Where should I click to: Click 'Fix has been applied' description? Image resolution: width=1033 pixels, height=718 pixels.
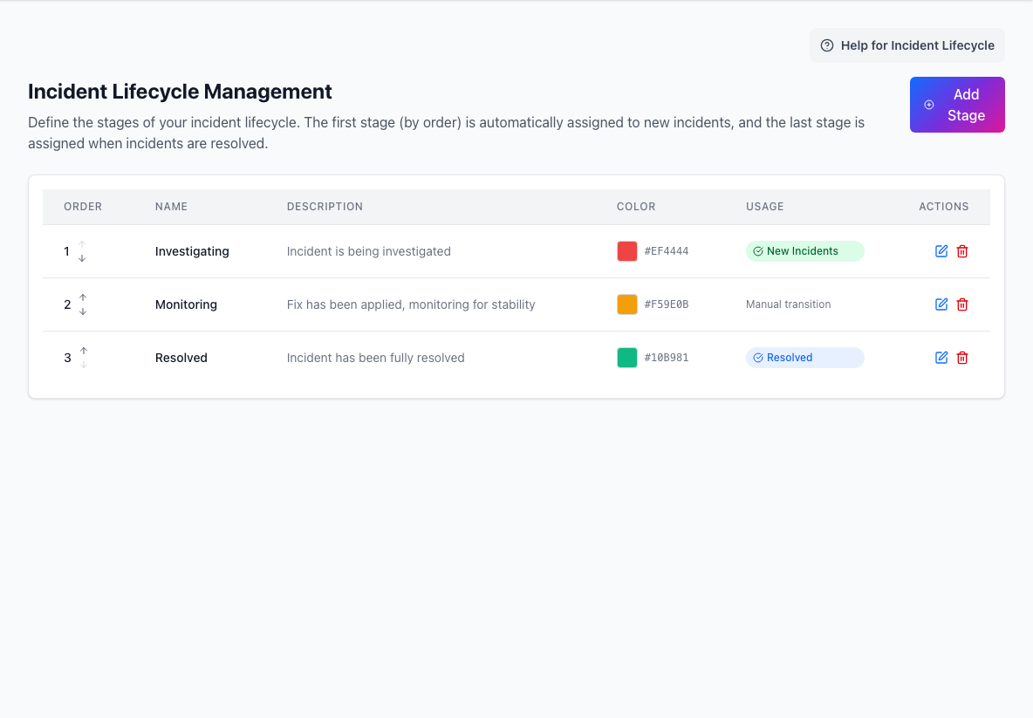click(x=411, y=304)
